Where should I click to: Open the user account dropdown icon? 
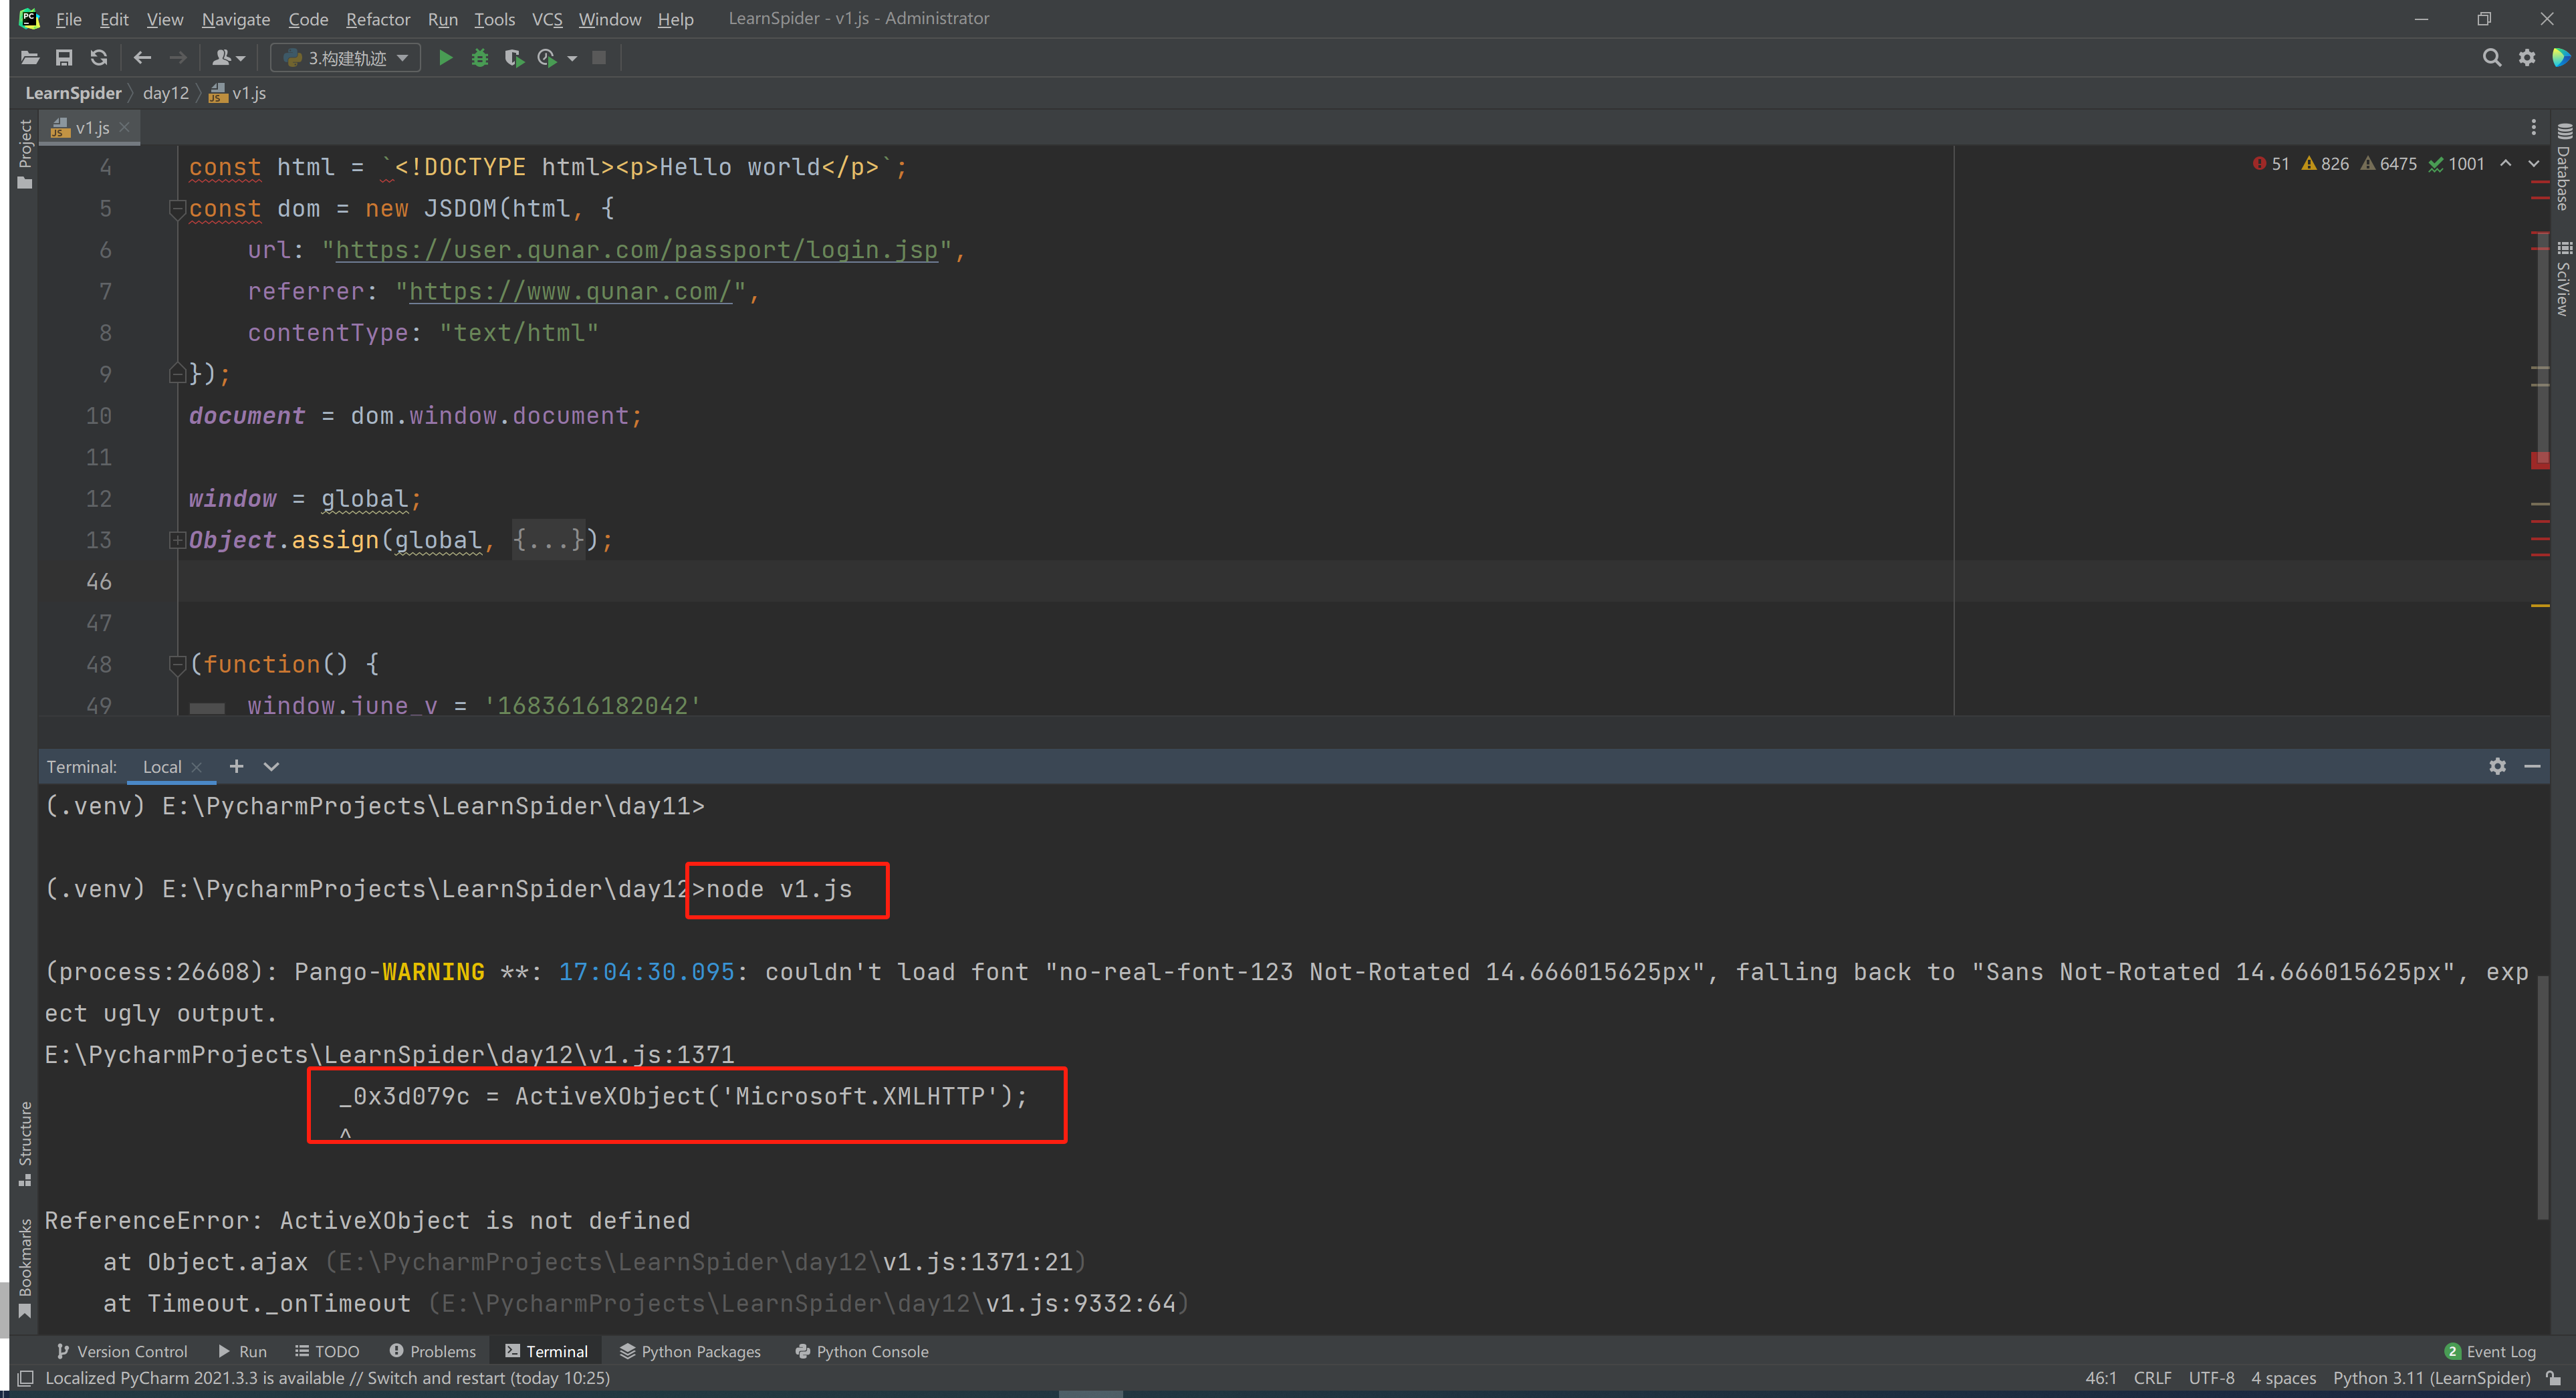click(x=229, y=58)
